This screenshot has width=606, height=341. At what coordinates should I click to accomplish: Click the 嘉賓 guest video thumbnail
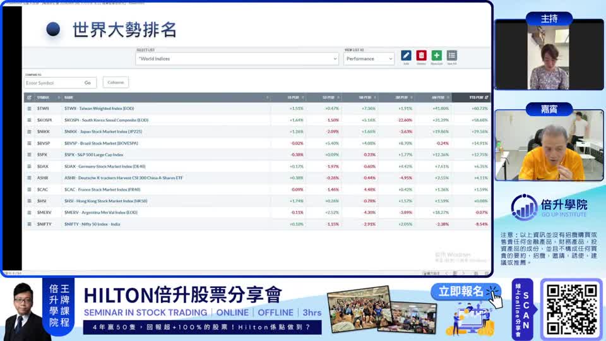[x=549, y=145]
